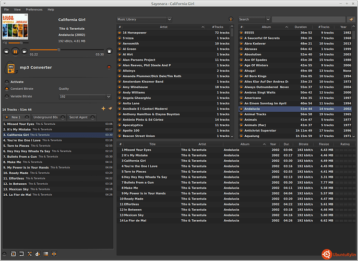Sort artists by the #Tracks column header

tap(218, 27)
